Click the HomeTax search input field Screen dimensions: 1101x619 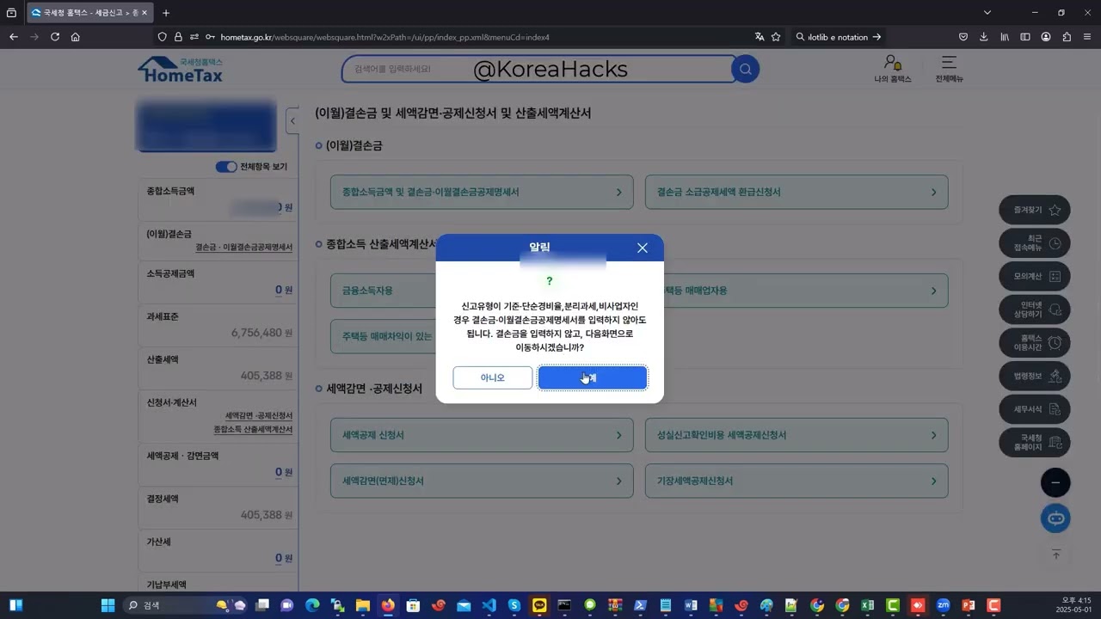[536, 69]
